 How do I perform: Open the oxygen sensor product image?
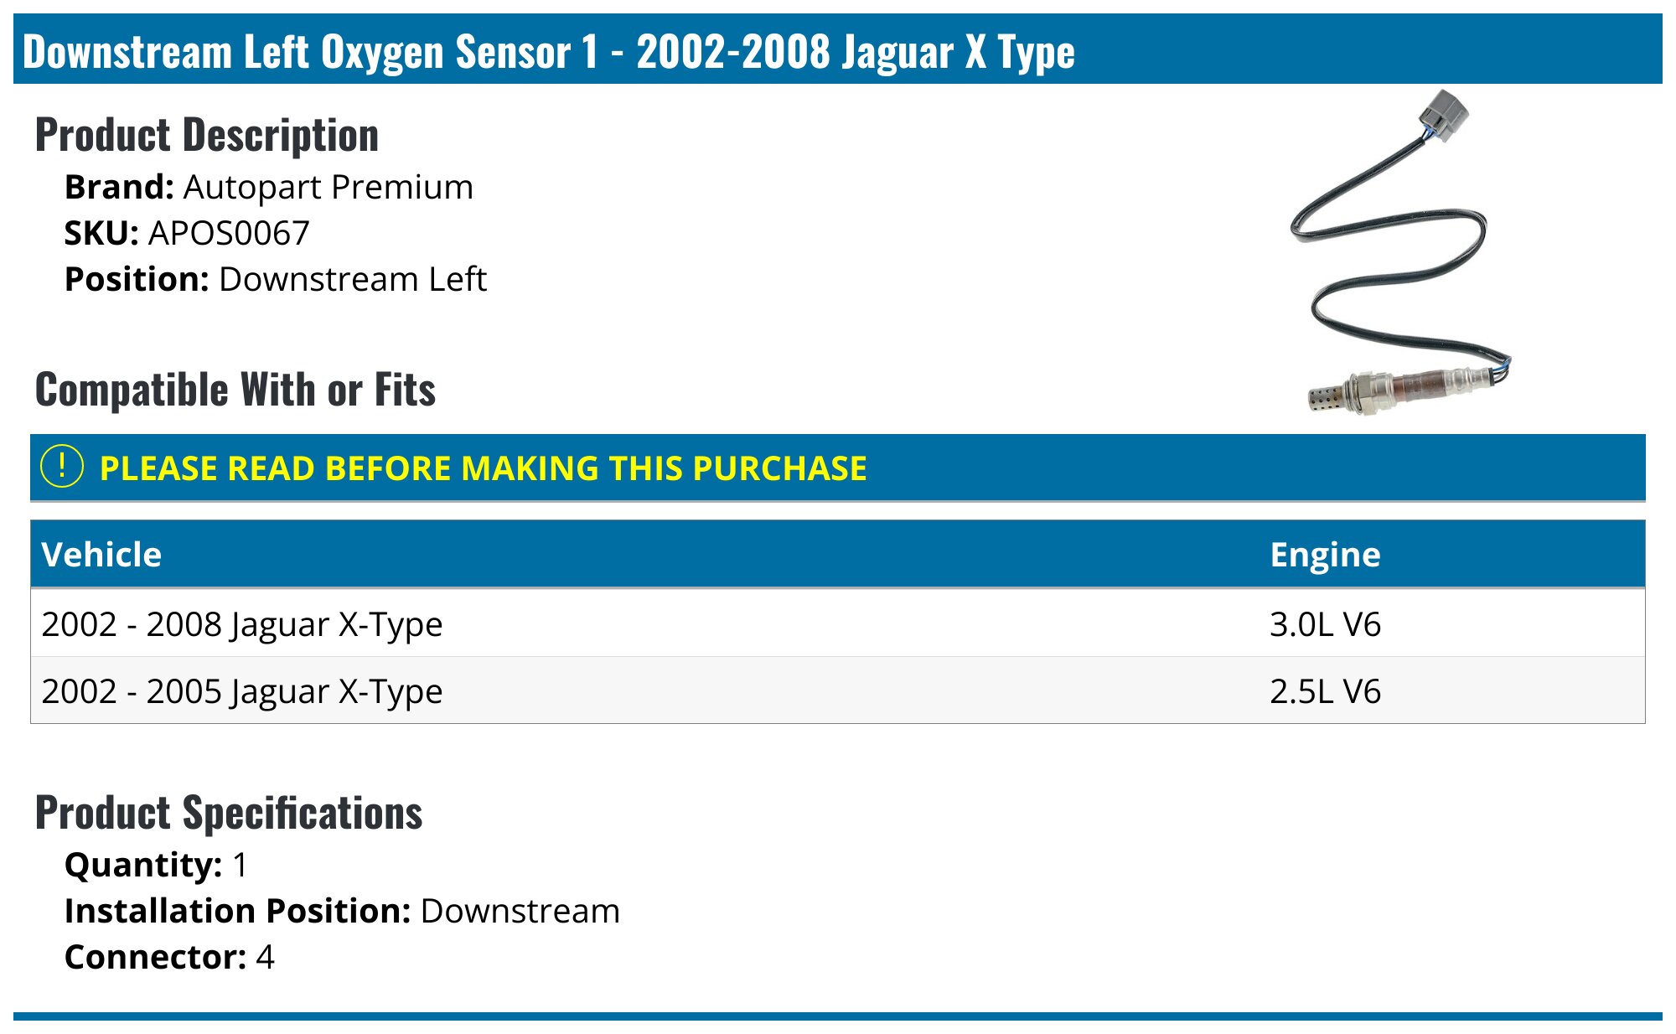coord(1401,252)
